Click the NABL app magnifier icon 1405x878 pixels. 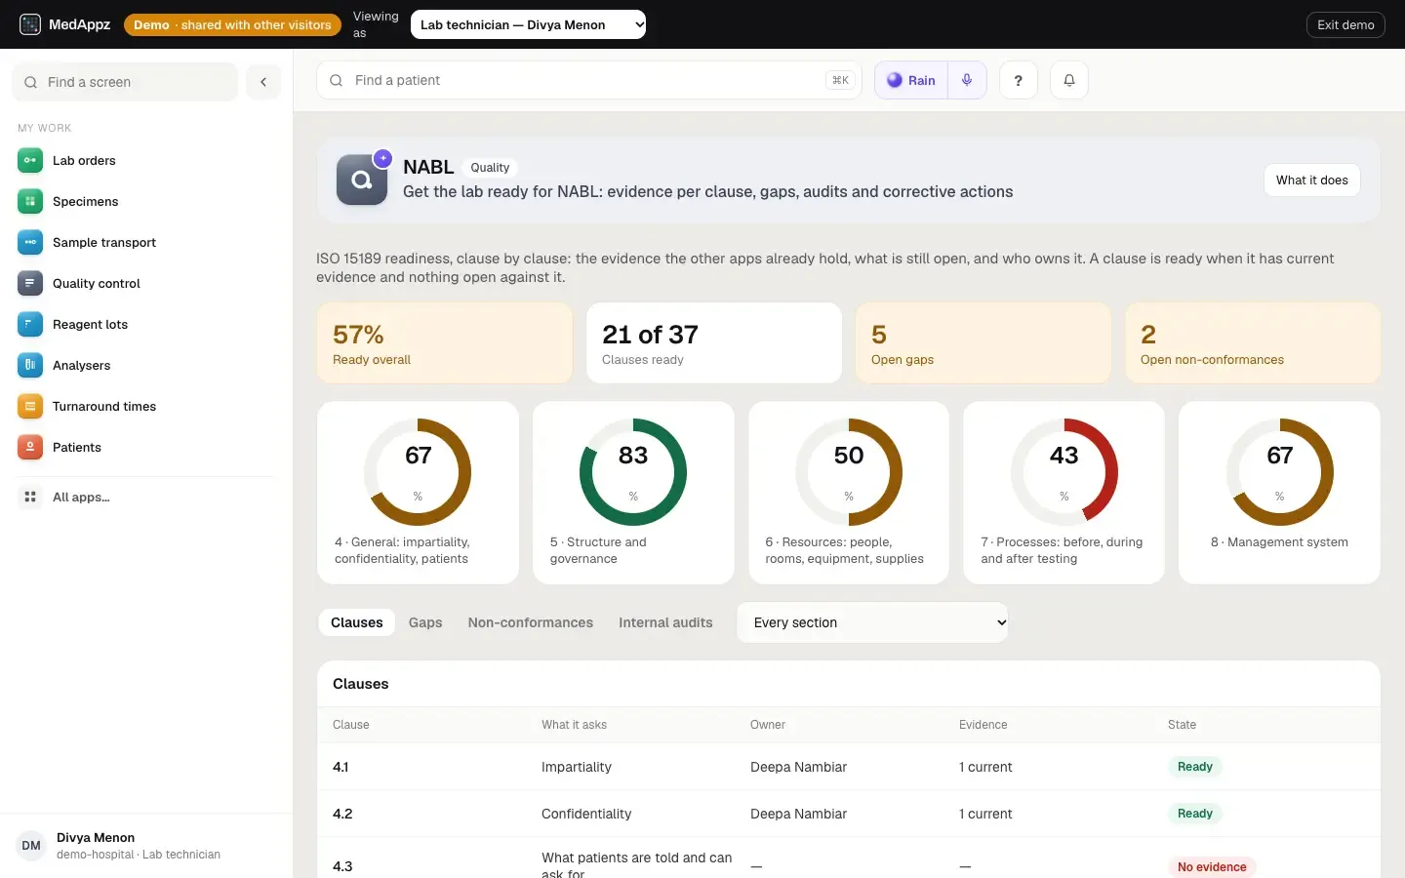coord(362,180)
